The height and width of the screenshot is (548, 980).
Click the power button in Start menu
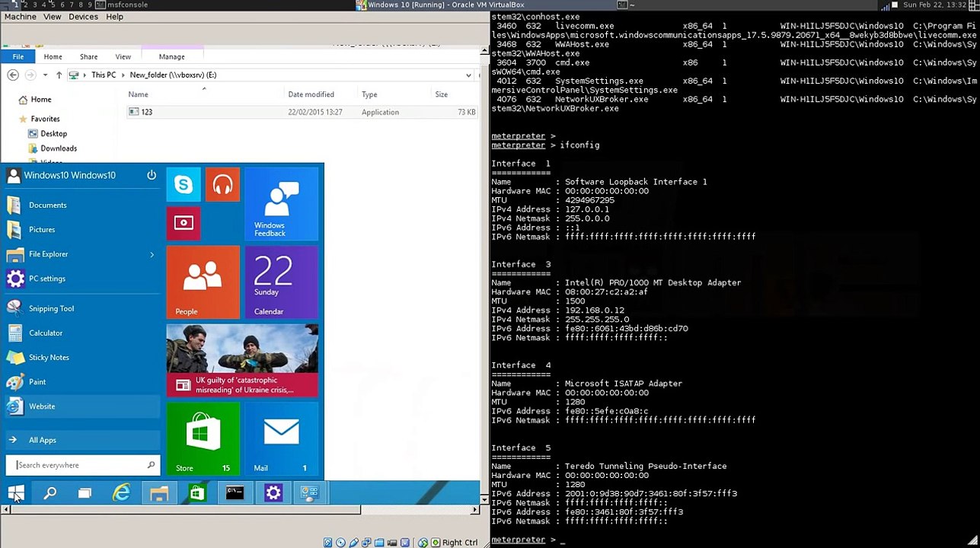coord(152,175)
